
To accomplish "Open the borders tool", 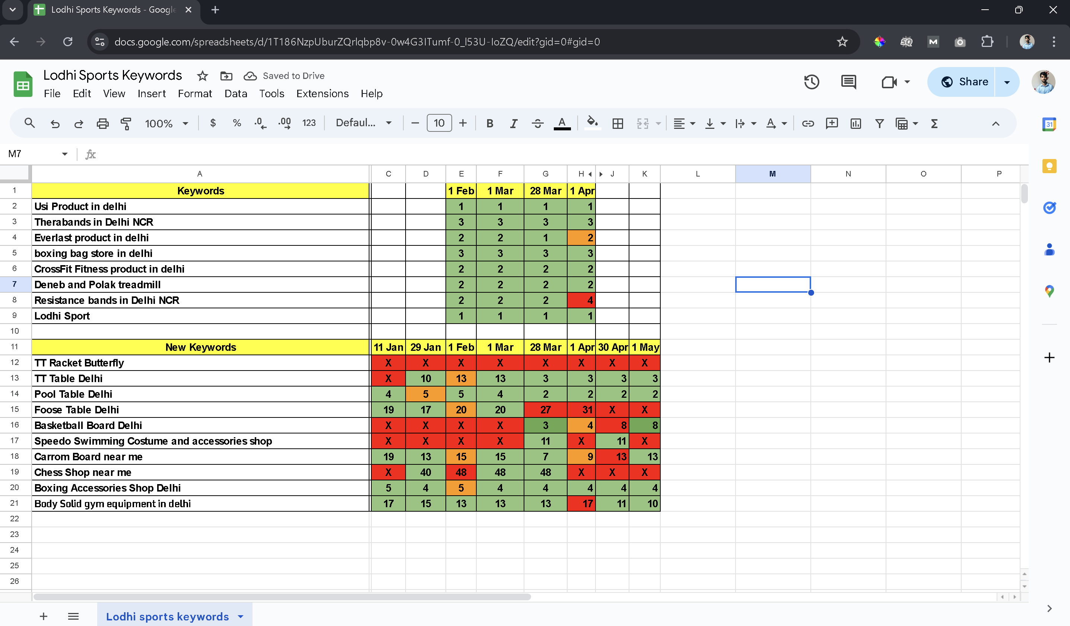I will (x=618, y=124).
